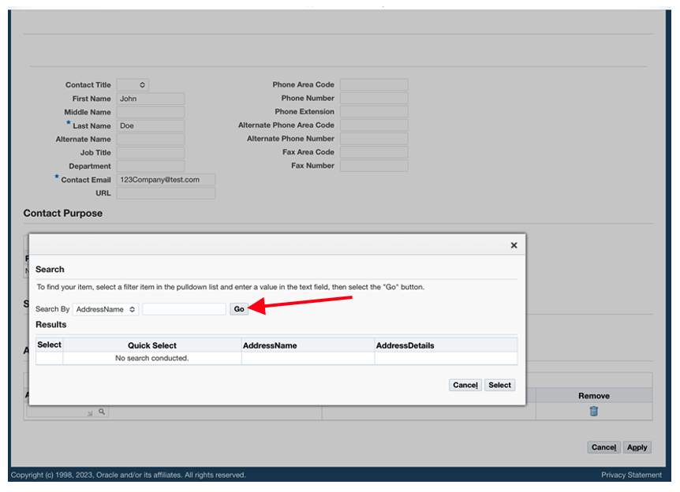Click the Contact Email field
The width and height of the screenshot is (680, 492).
click(166, 180)
